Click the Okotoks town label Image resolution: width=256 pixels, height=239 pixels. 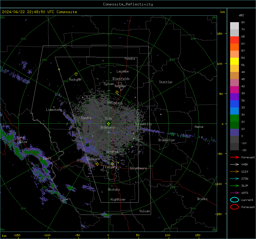(114, 190)
